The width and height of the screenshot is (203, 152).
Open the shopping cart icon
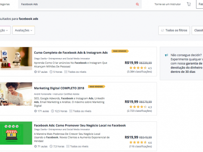[189, 4]
